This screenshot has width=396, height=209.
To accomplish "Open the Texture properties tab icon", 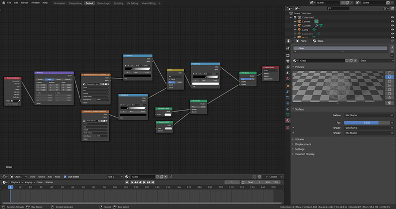I will pyautogui.click(x=288, y=128).
